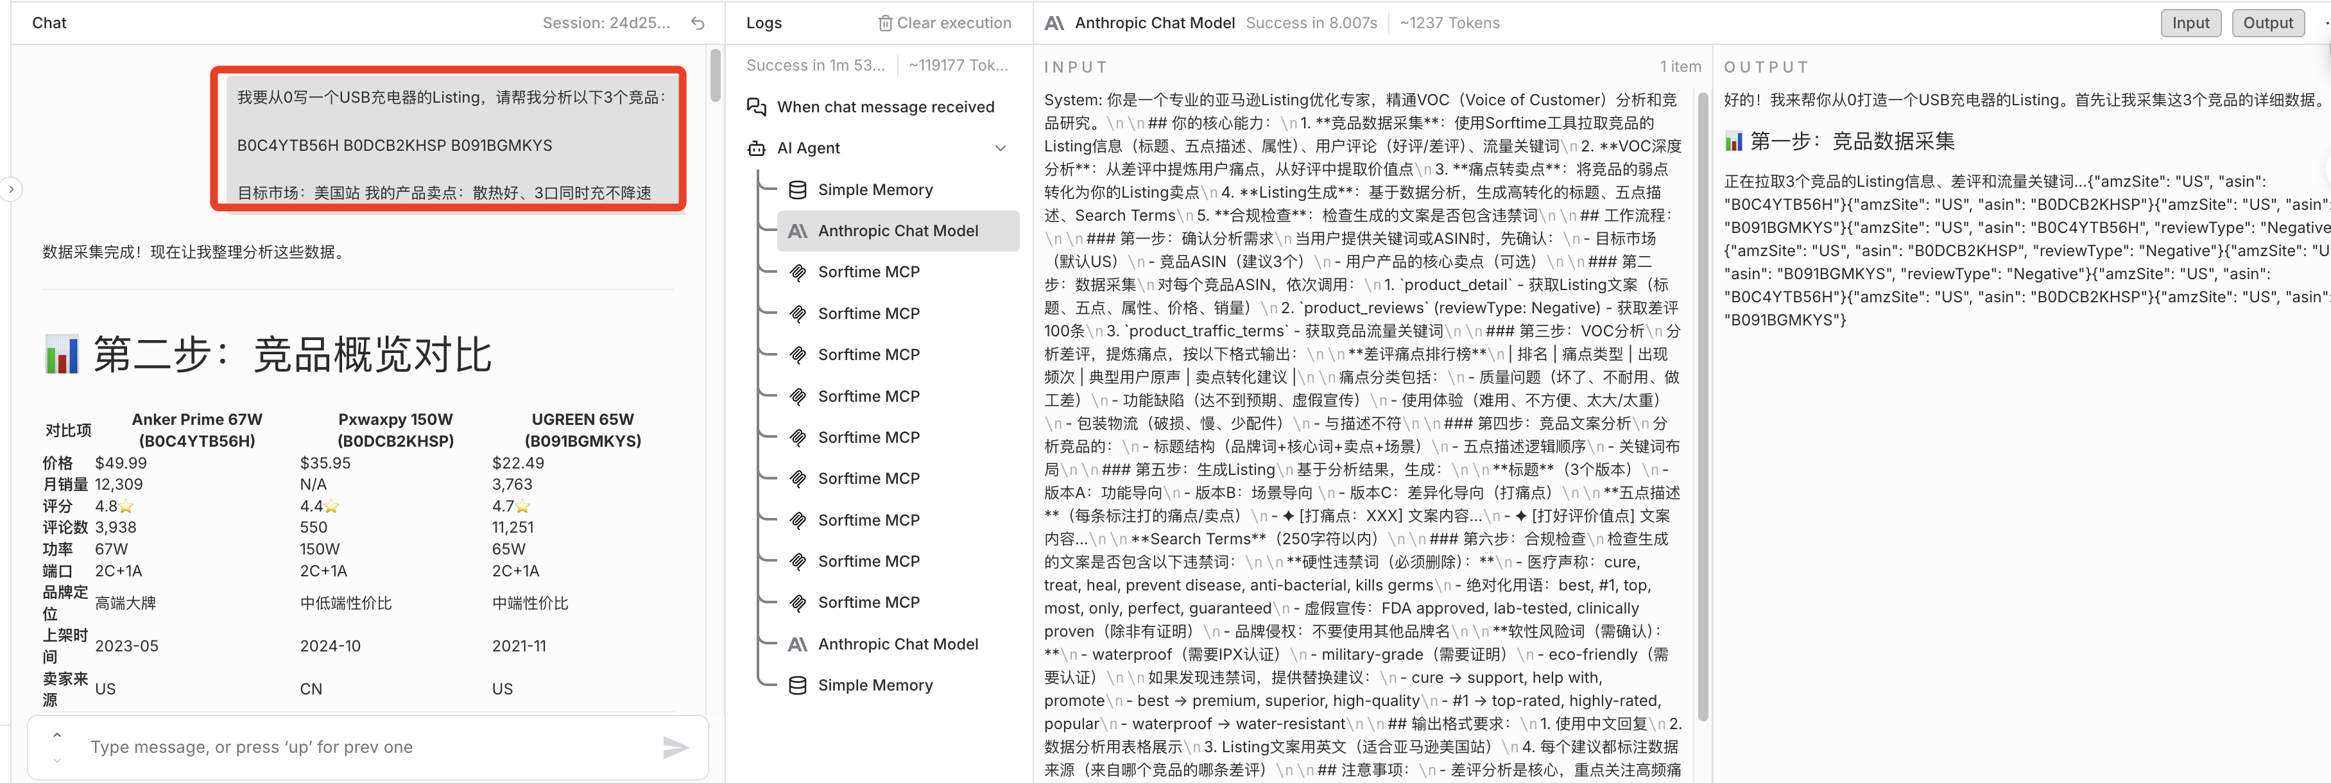2331x783 pixels.
Task: Expand the collapsed left sidebar arrow
Action: [11, 190]
